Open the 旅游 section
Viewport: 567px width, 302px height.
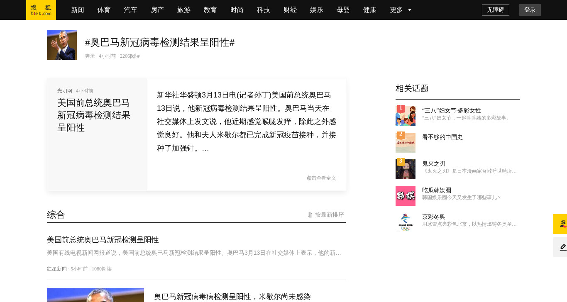pos(184,10)
